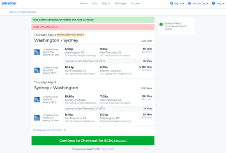Expand the Find My Trip dropdown
This screenshot has height=153, width=226.
198,3
